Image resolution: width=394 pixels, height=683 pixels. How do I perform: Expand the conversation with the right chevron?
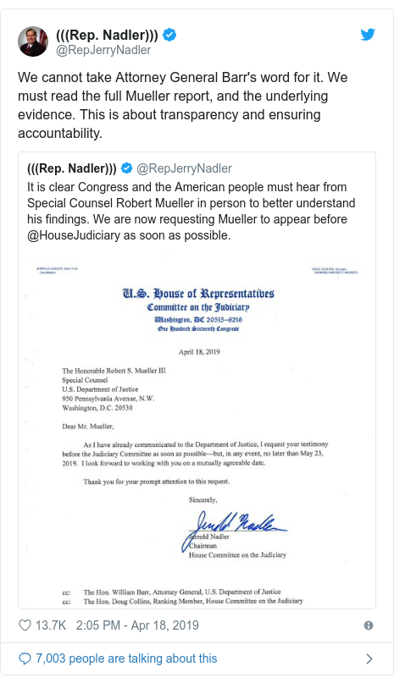pos(369,658)
